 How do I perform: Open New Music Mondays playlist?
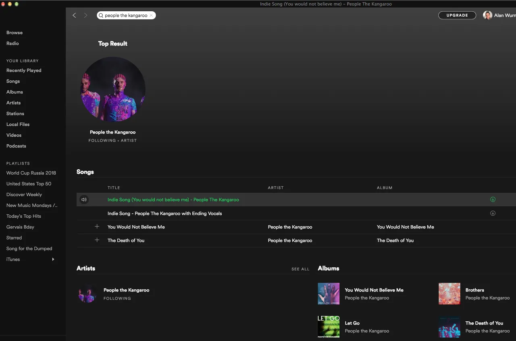(32, 206)
